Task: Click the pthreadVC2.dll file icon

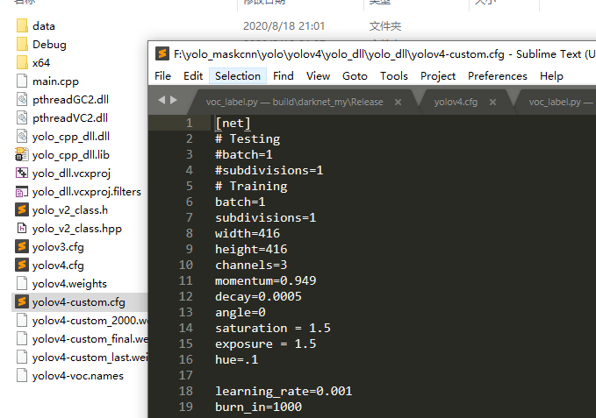Action: coord(22,118)
